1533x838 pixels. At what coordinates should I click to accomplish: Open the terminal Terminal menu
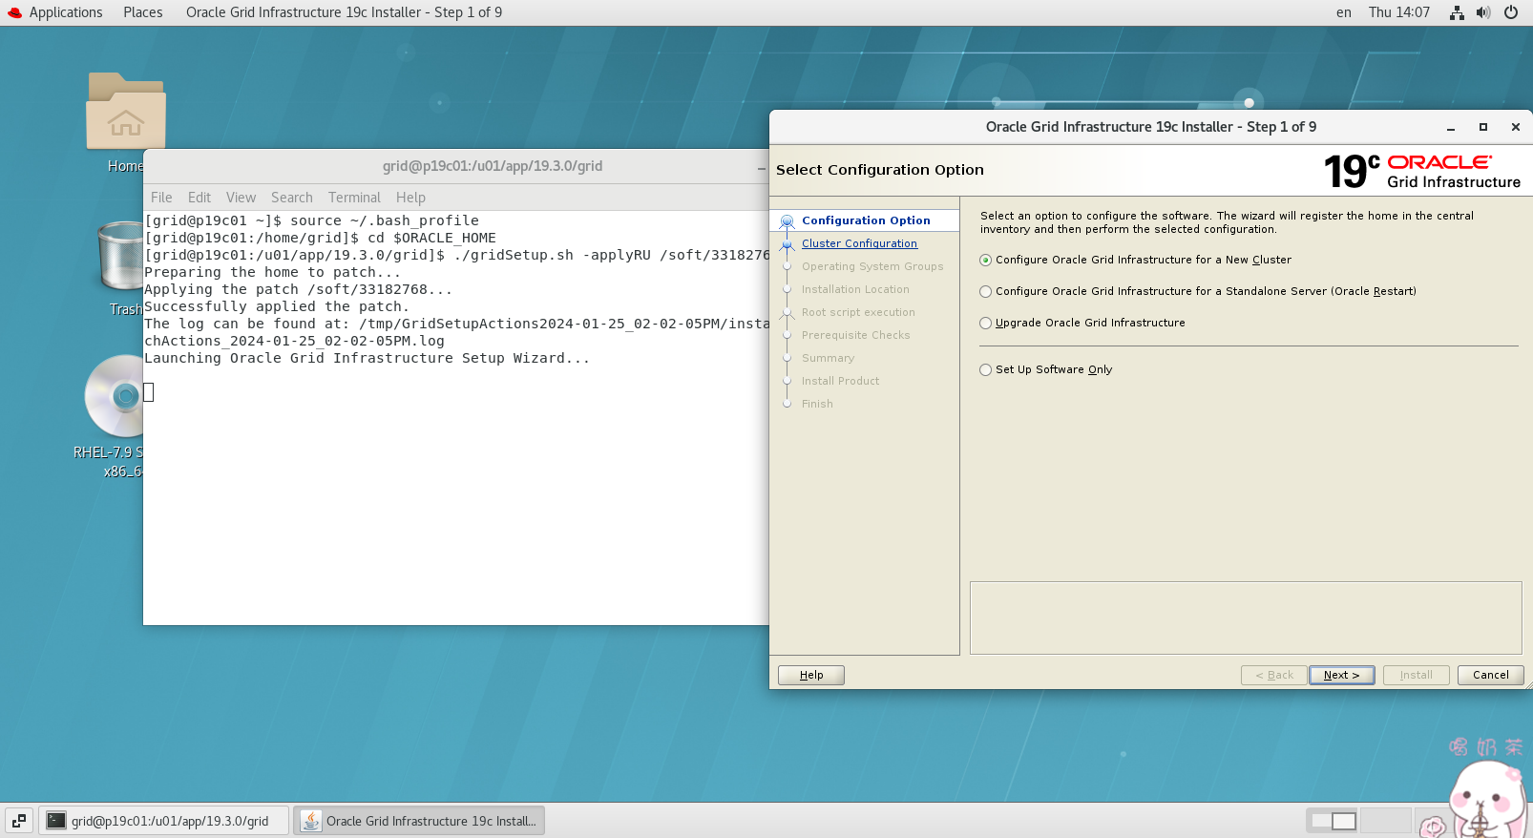click(354, 198)
